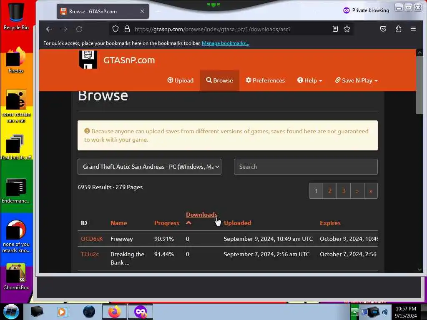Click the page vertical scrollbar thumb
The image size is (427, 320).
pos(419,86)
